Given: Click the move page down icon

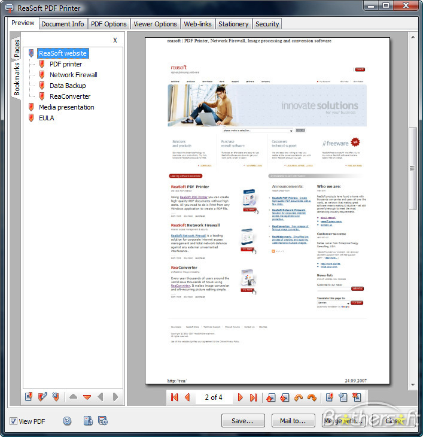Looking at the screenshot, I should pos(284,397).
